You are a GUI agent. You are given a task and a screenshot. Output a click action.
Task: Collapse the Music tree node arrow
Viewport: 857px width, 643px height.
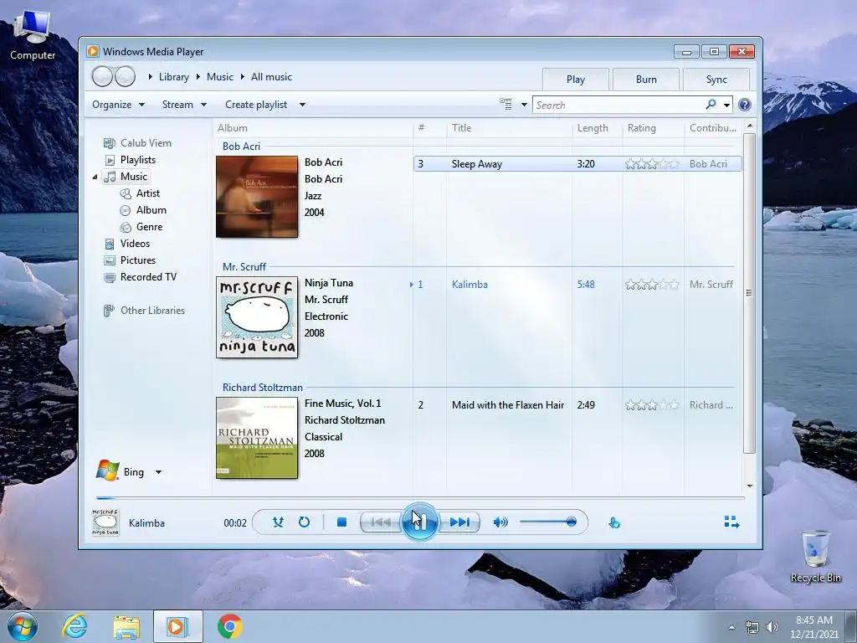coord(95,177)
